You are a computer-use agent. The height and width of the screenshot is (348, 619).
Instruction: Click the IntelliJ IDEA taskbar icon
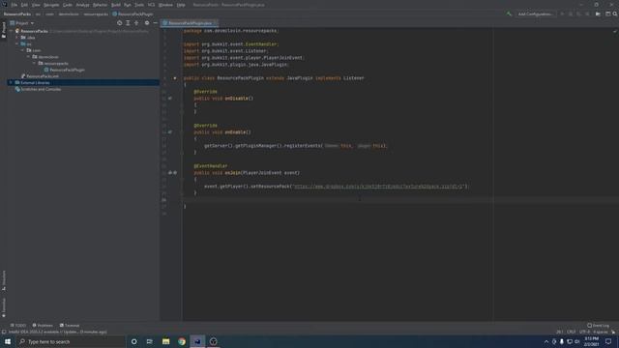pyautogui.click(x=197, y=341)
